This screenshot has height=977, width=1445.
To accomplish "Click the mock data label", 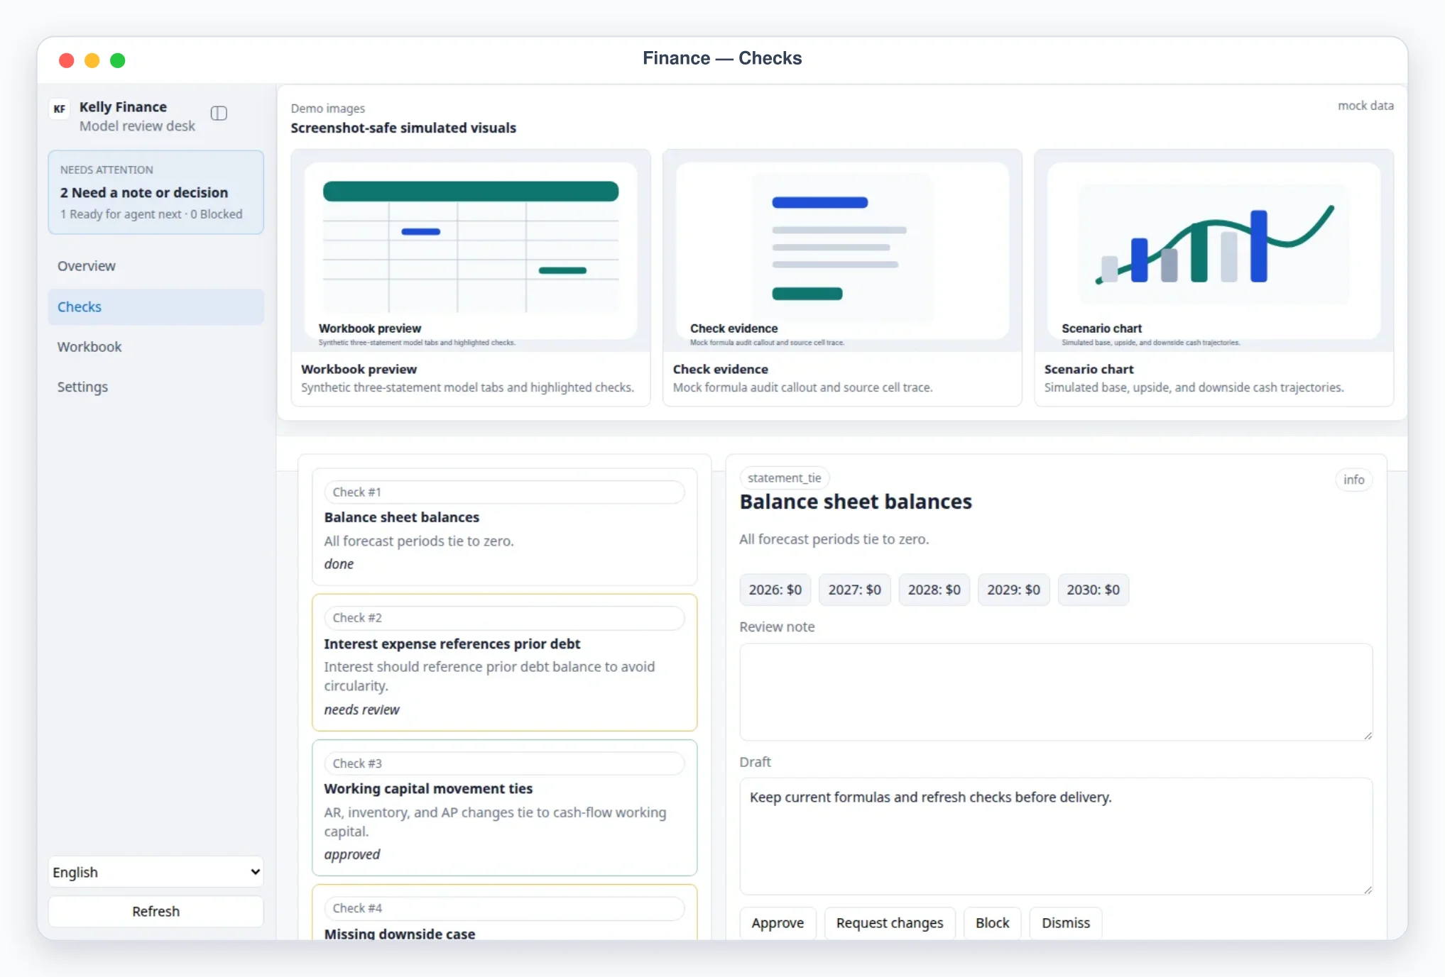I will pyautogui.click(x=1365, y=106).
